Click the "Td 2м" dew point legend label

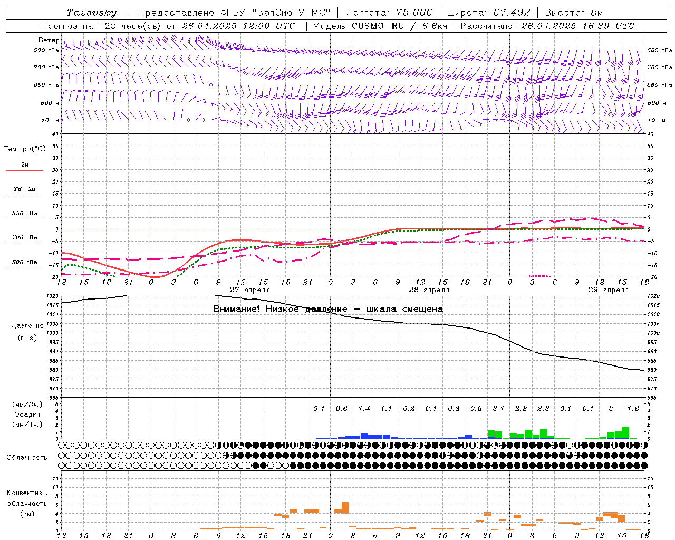25,189
